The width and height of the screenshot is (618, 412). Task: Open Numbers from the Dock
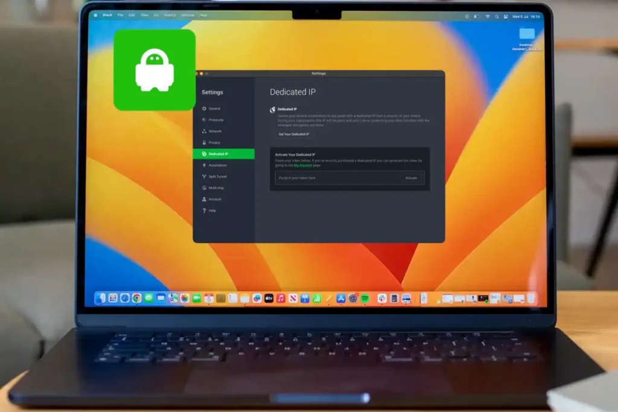click(x=317, y=299)
